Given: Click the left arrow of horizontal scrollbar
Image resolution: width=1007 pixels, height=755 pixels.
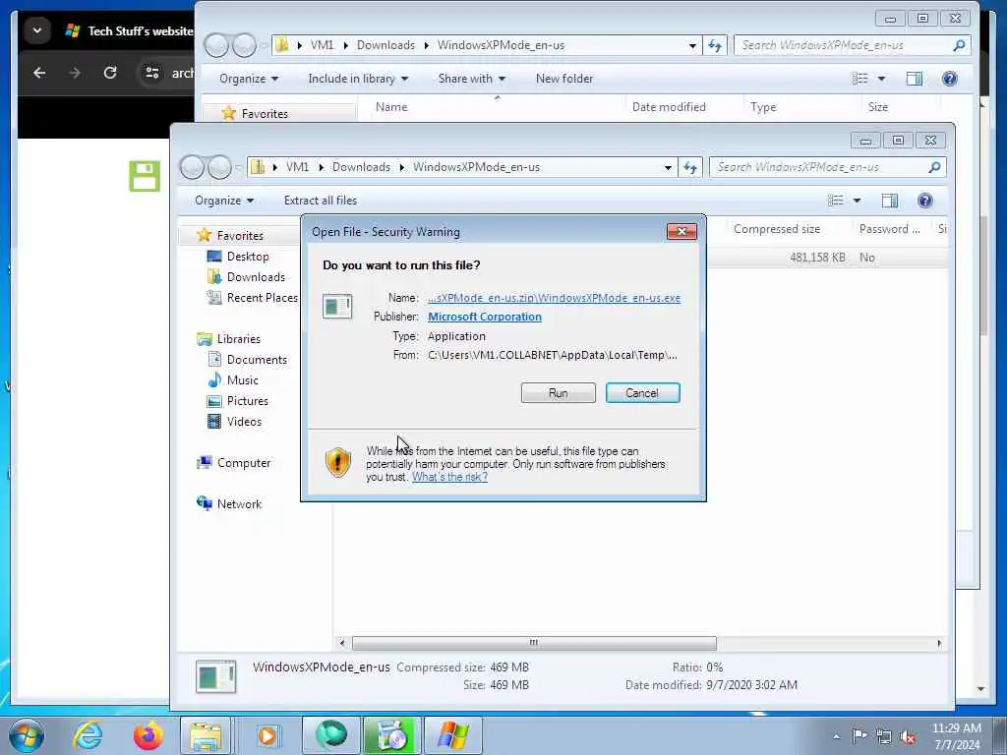Looking at the screenshot, I should click(341, 643).
